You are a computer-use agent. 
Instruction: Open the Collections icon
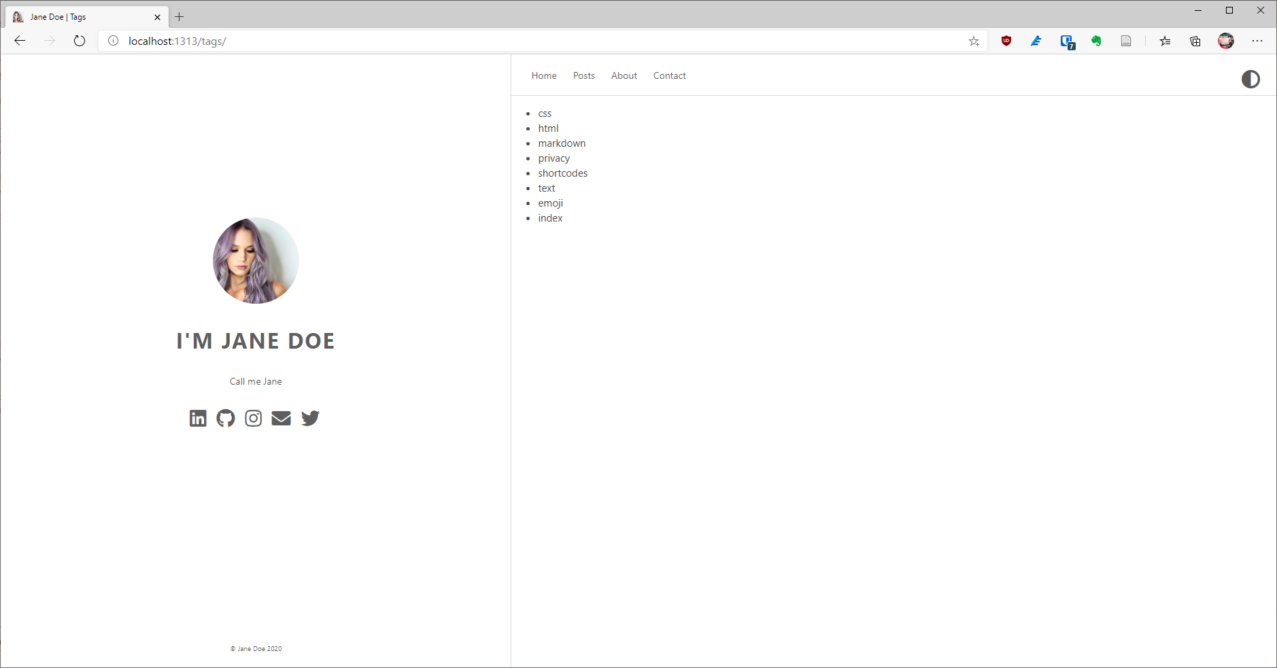(1195, 41)
